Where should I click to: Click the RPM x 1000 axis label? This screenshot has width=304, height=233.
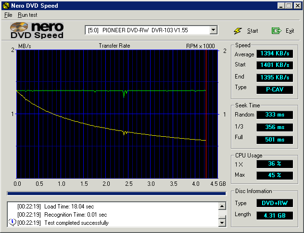[x=201, y=46]
